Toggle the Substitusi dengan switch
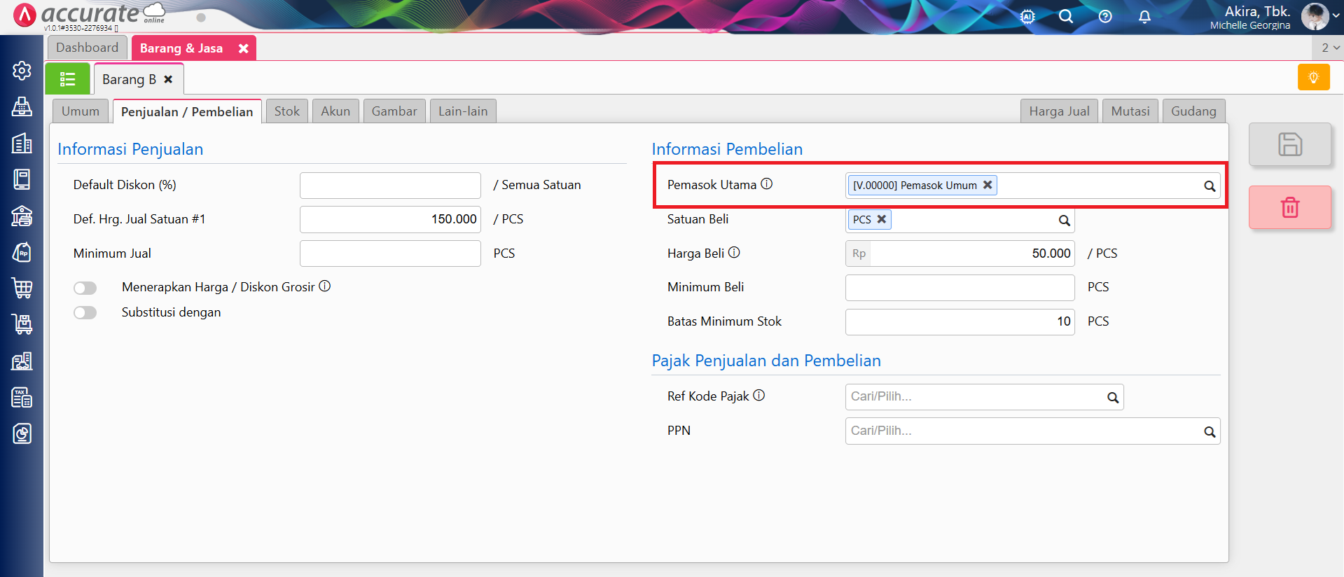The height and width of the screenshot is (577, 1344). 85,313
